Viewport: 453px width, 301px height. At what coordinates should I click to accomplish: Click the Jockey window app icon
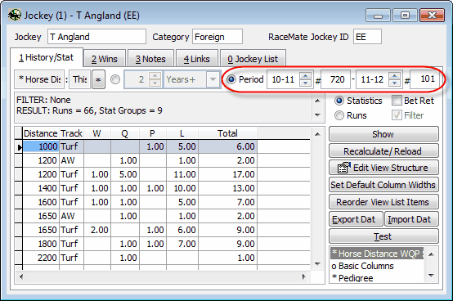tap(15, 15)
